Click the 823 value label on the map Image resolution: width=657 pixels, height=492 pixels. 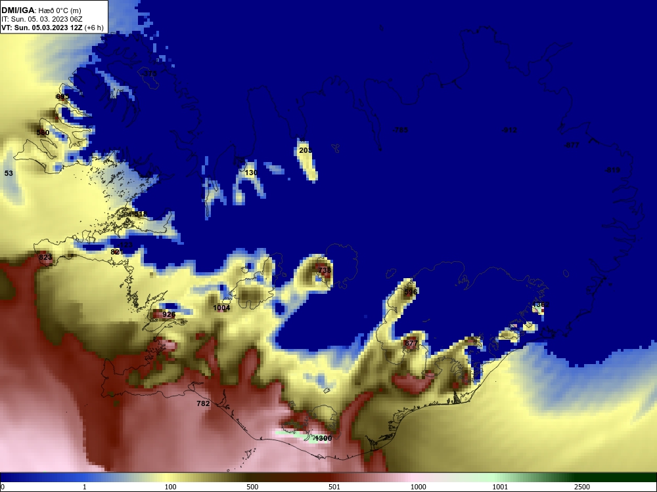coord(45,257)
